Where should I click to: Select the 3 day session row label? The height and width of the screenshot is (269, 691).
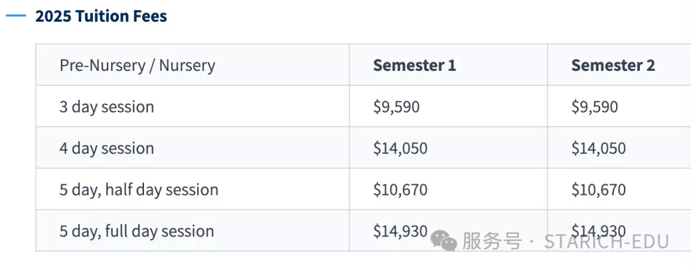tap(107, 107)
